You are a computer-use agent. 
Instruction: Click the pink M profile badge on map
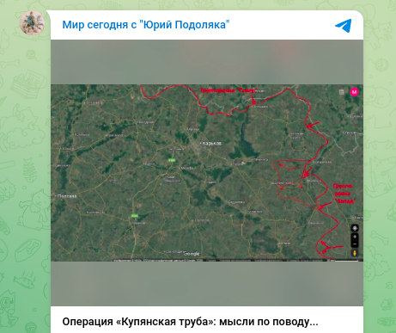pos(354,92)
